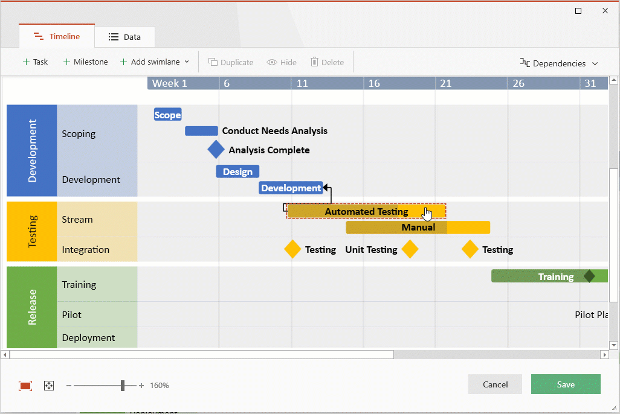Screen dimensions: 620x414
Task: Cancel the timeline edits
Action: coord(495,384)
